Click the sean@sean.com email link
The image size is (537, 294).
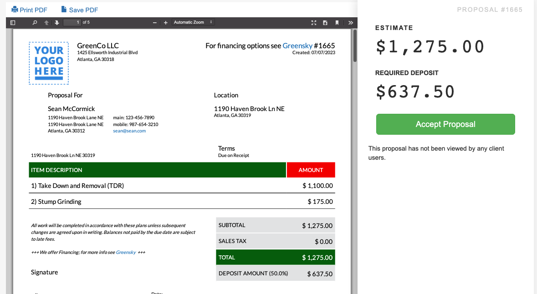pos(129,131)
